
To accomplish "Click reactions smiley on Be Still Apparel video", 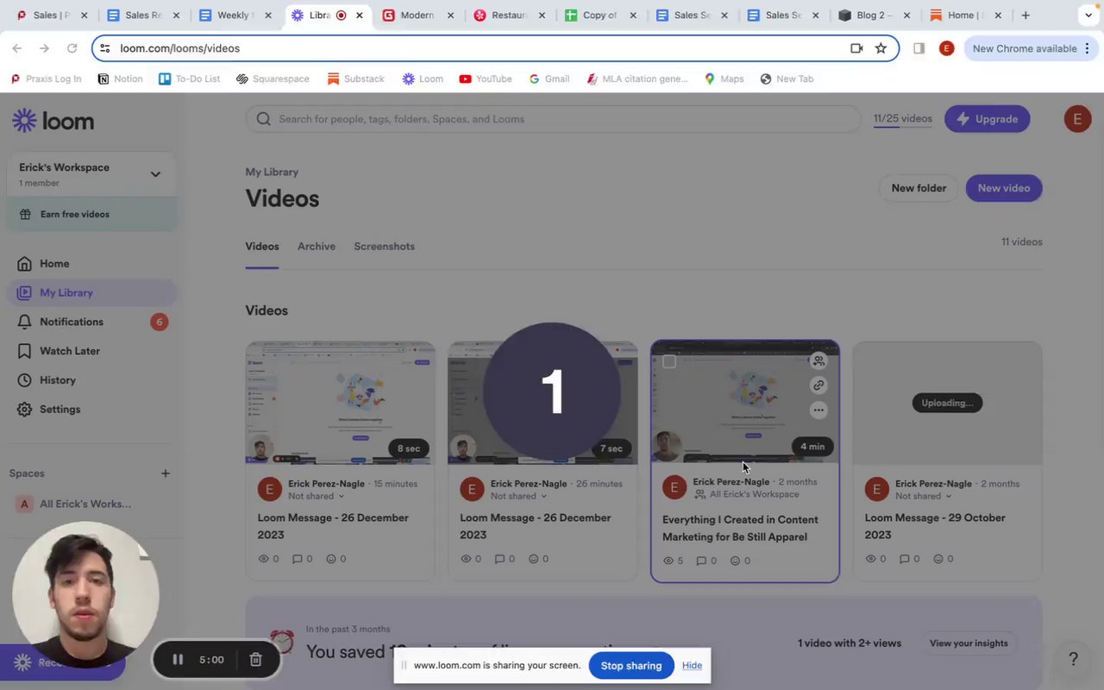I will point(735,561).
